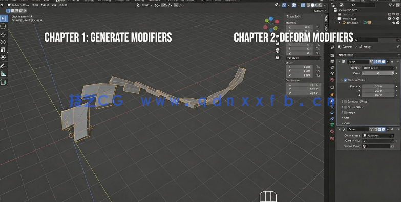Screen dimensions: 401x202
Task: Open the Material properties tab
Action: tap(332, 131)
